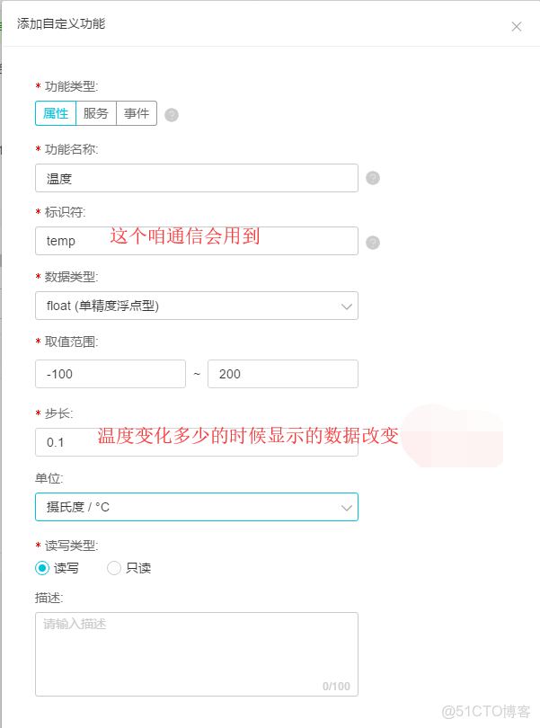Open the 单位 dropdown showing 摄氏度 / °C

196,507
